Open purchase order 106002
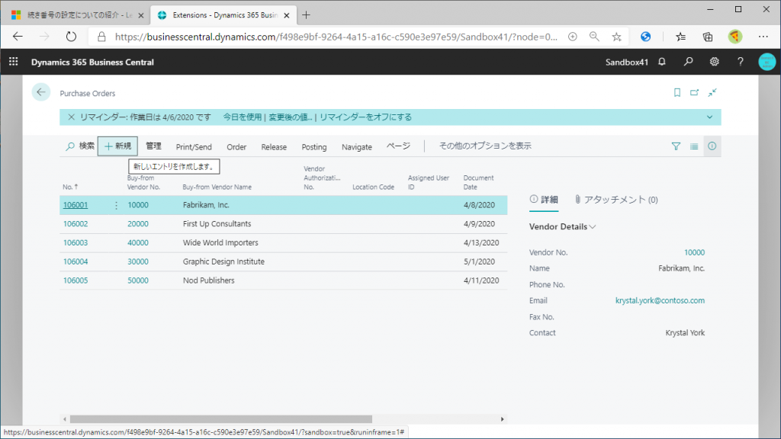The width and height of the screenshot is (781, 439). click(76, 224)
